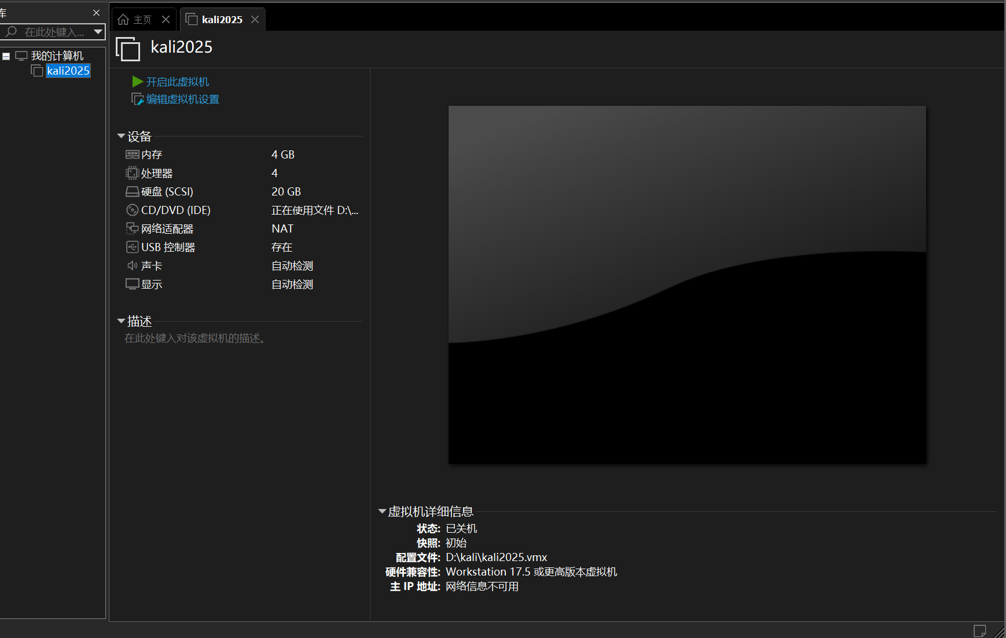Close the kali2025 tab
The image size is (1006, 638).
pos(255,20)
